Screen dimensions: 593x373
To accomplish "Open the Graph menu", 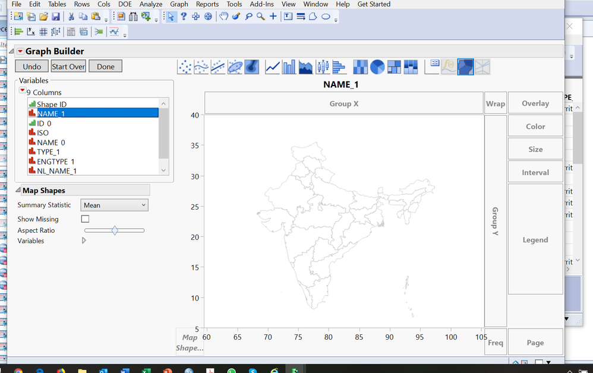I will point(179,4).
